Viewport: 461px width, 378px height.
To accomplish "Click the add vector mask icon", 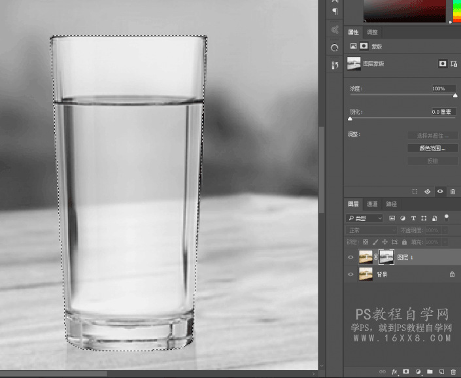I will 454,63.
